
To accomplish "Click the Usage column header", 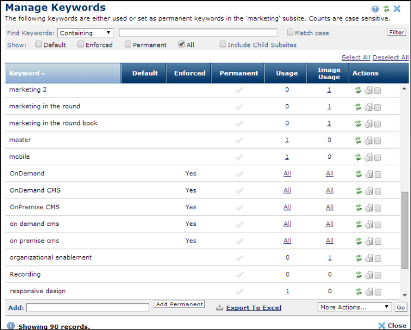I will (x=287, y=74).
